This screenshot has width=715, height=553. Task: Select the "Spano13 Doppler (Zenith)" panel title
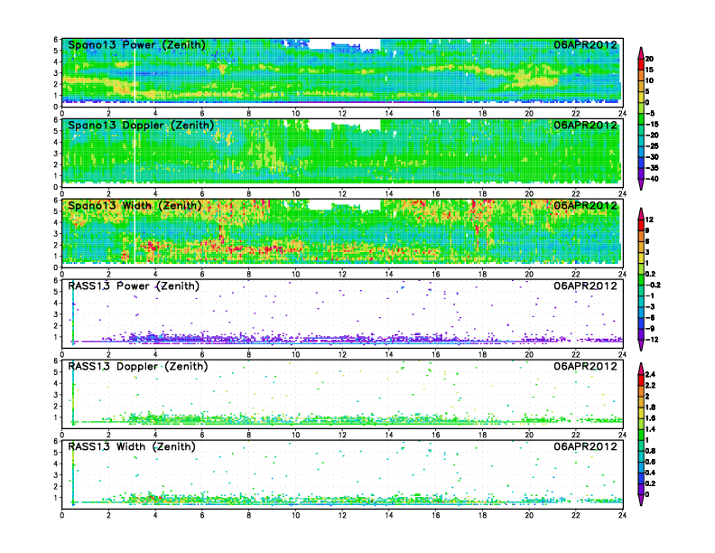point(139,125)
